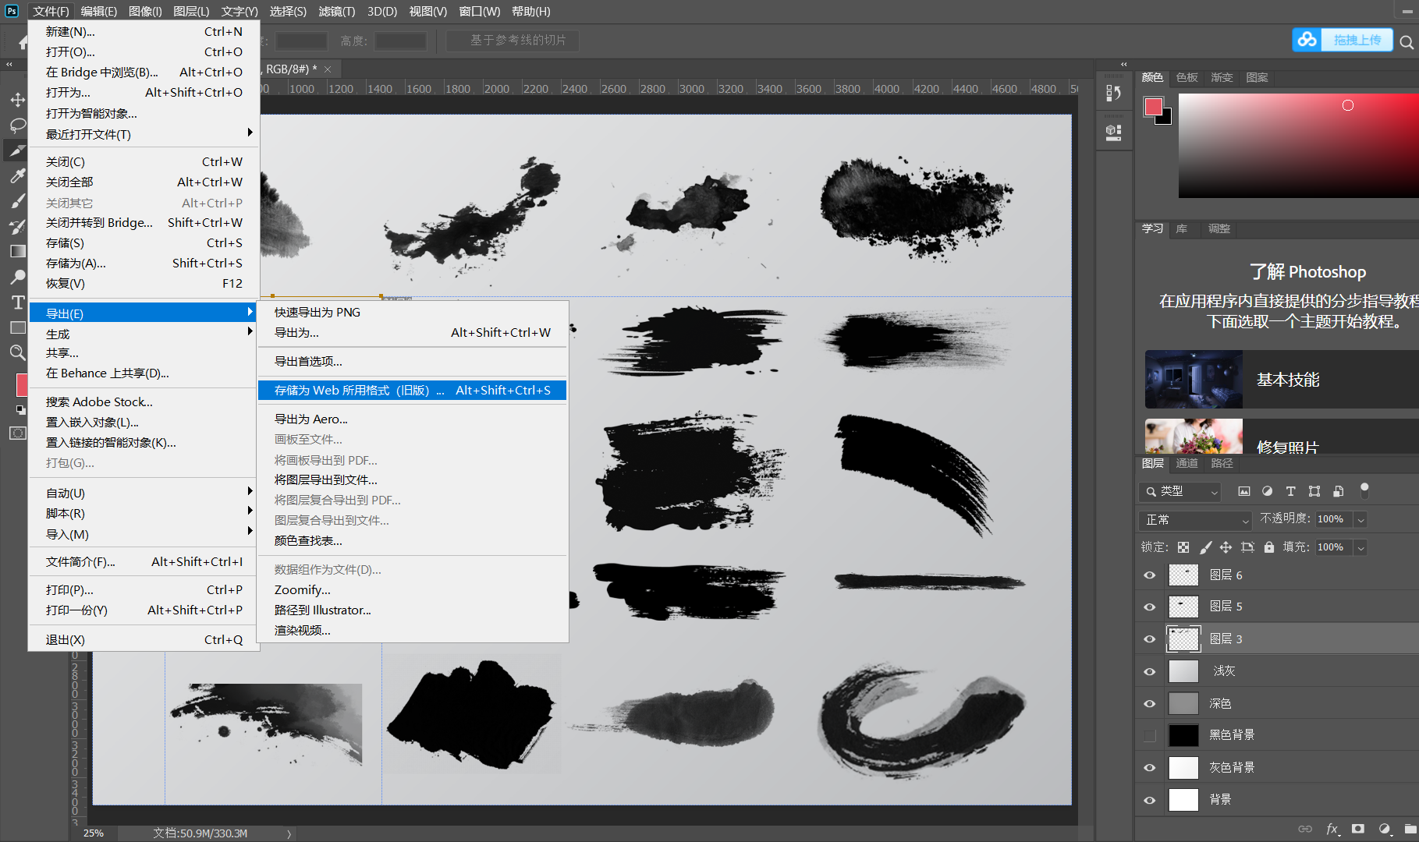Filter layers by type layer icon
1419x842 pixels.
pyautogui.click(x=1290, y=491)
